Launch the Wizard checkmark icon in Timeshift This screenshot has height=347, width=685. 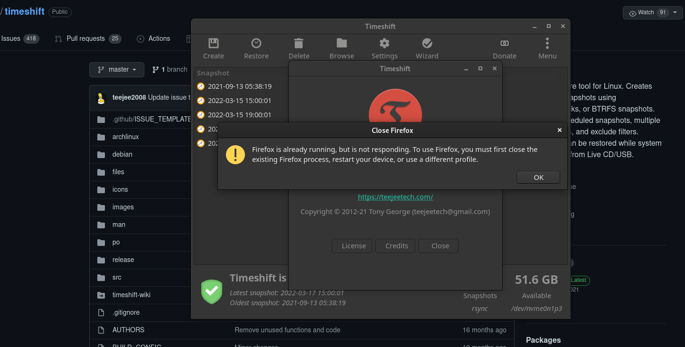(427, 43)
